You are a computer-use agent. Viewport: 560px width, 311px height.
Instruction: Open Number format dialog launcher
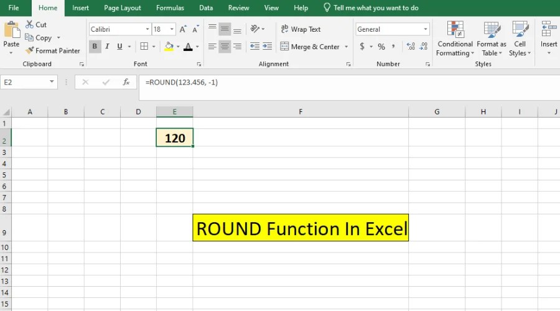click(427, 64)
